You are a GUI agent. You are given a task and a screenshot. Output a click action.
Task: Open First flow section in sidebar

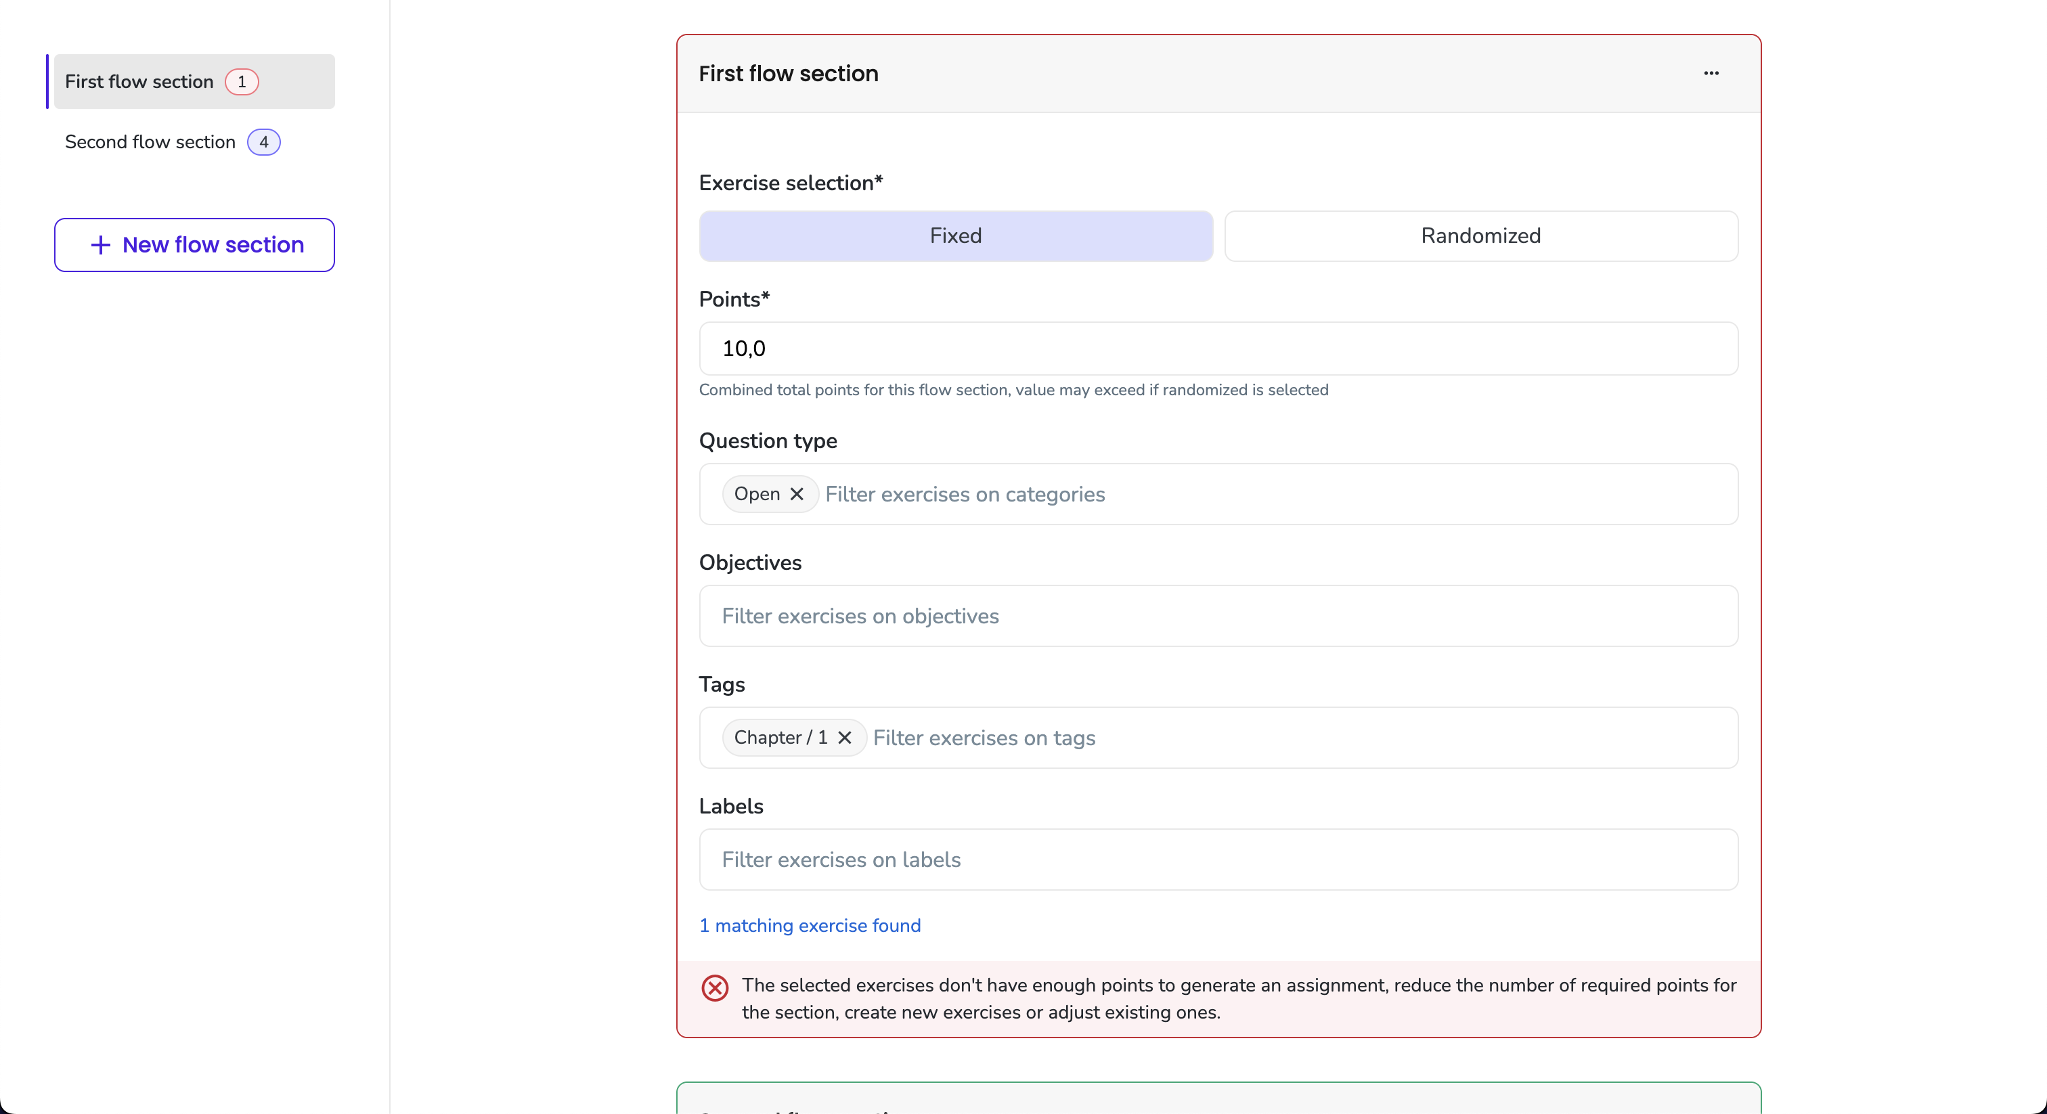pos(194,81)
